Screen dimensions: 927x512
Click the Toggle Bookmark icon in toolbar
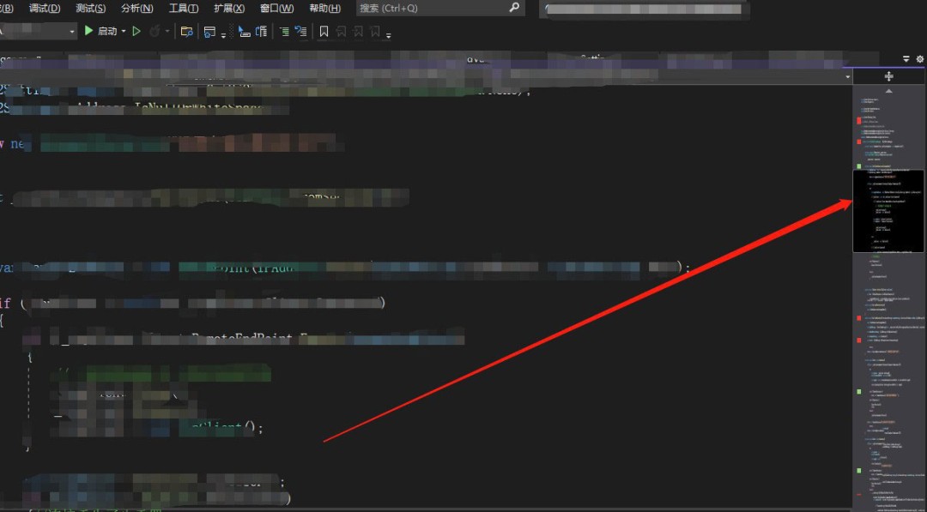(x=324, y=32)
